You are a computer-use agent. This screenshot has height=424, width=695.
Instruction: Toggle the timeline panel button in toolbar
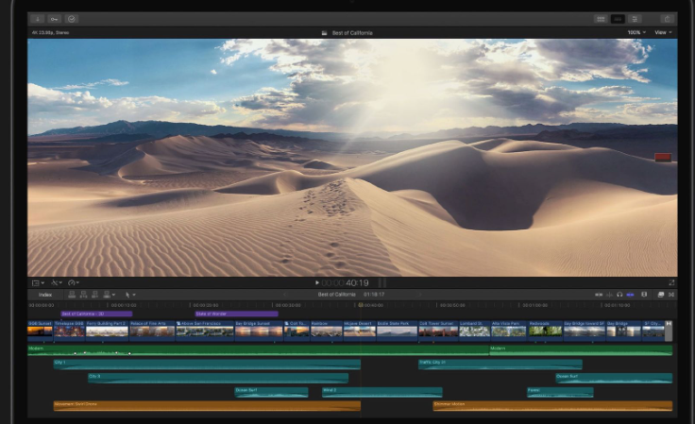[x=618, y=19]
